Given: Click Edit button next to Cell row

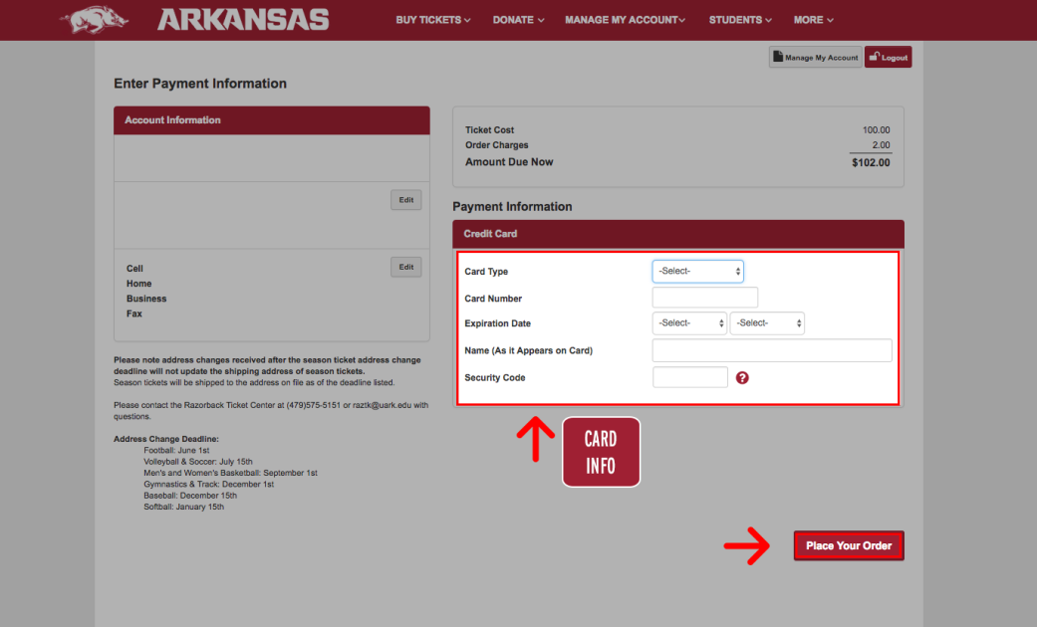Looking at the screenshot, I should click(x=405, y=267).
